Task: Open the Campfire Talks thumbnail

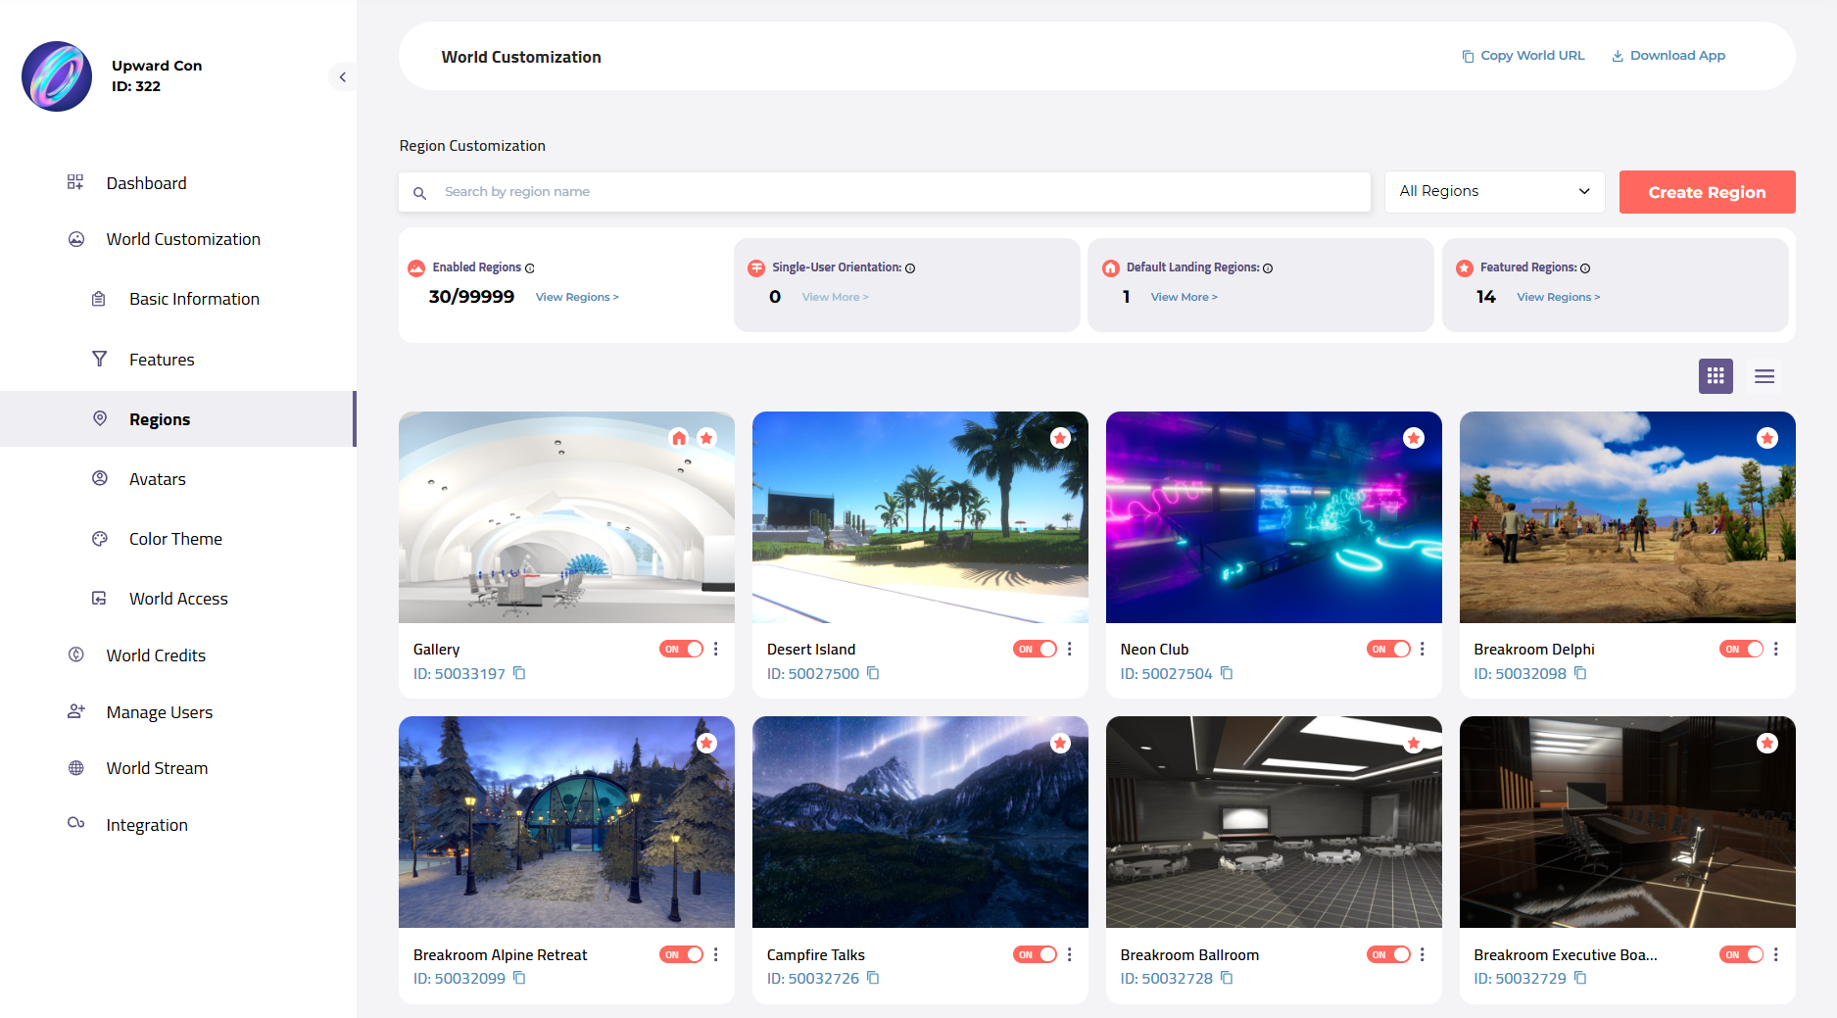Action: coord(920,822)
